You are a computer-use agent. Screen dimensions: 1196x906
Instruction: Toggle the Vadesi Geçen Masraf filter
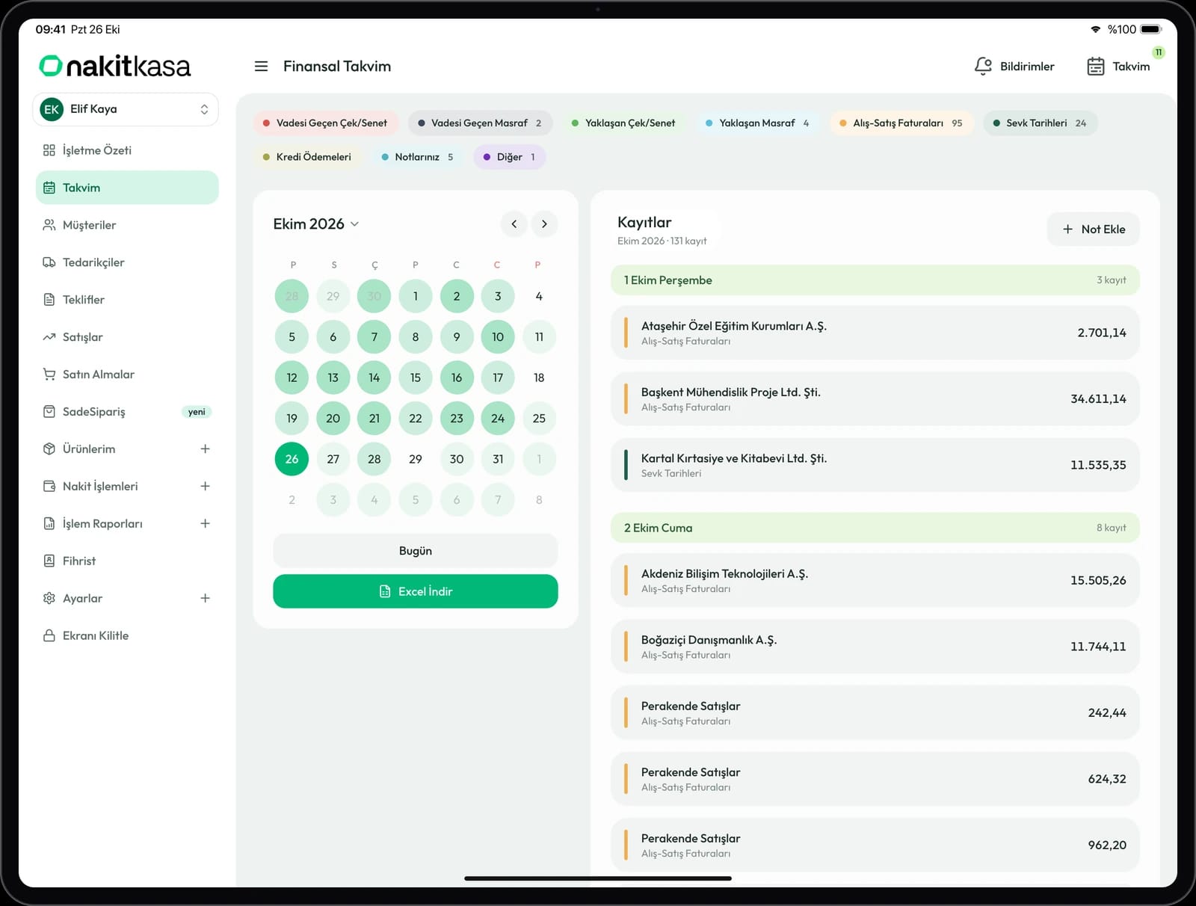point(480,123)
